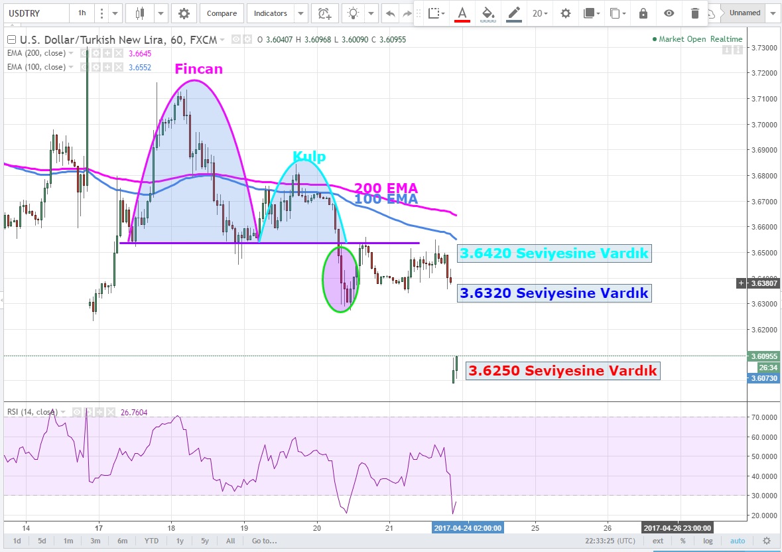This screenshot has height=552, width=782.
Task: Click the paint bucket background fill tool
Action: coord(488,13)
